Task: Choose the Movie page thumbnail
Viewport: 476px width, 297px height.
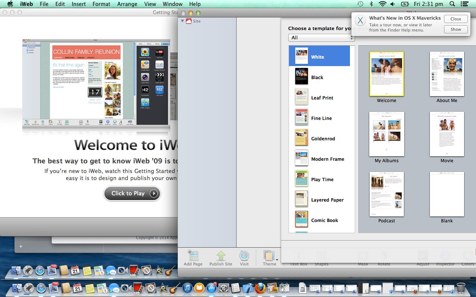Action: tap(447, 134)
